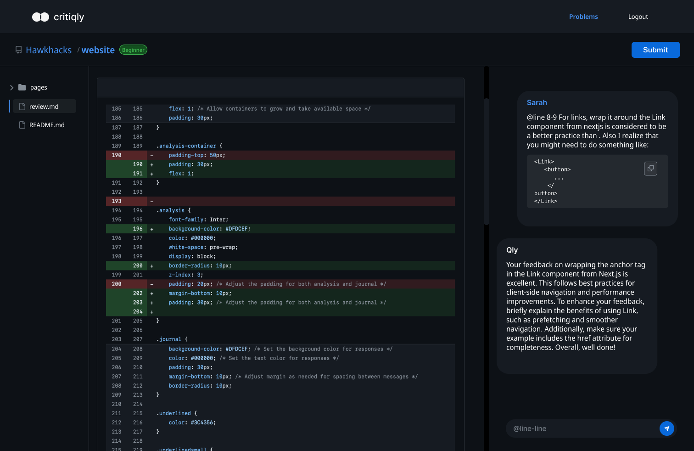The image size is (694, 451).
Task: Open the website repository link
Action: (x=98, y=50)
